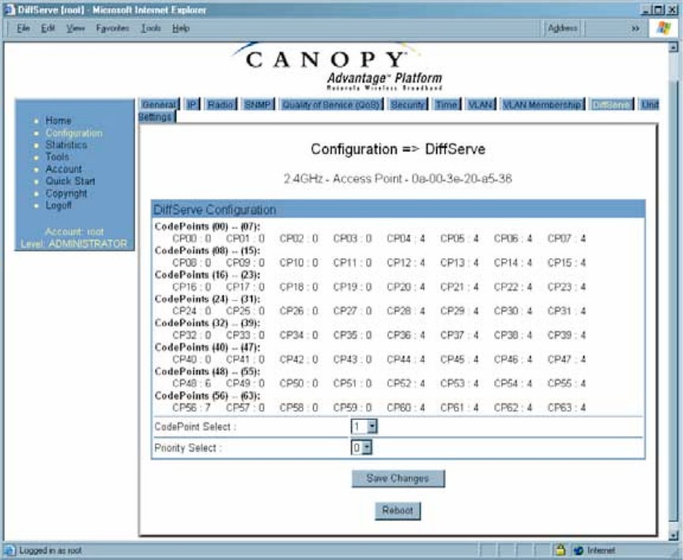Click the CP48 : 6 value
The image size is (683, 560).
(x=191, y=383)
